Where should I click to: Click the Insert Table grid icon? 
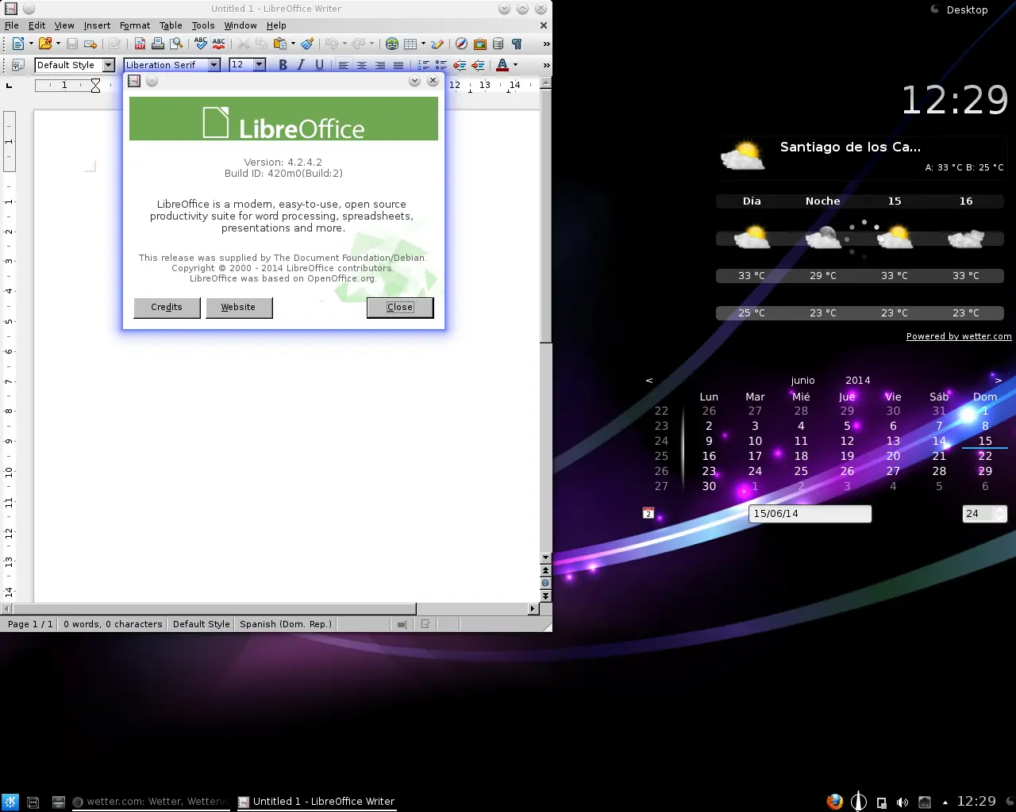click(x=410, y=44)
